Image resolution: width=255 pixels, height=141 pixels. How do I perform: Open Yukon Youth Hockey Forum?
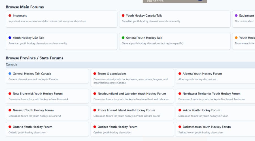(215, 113)
